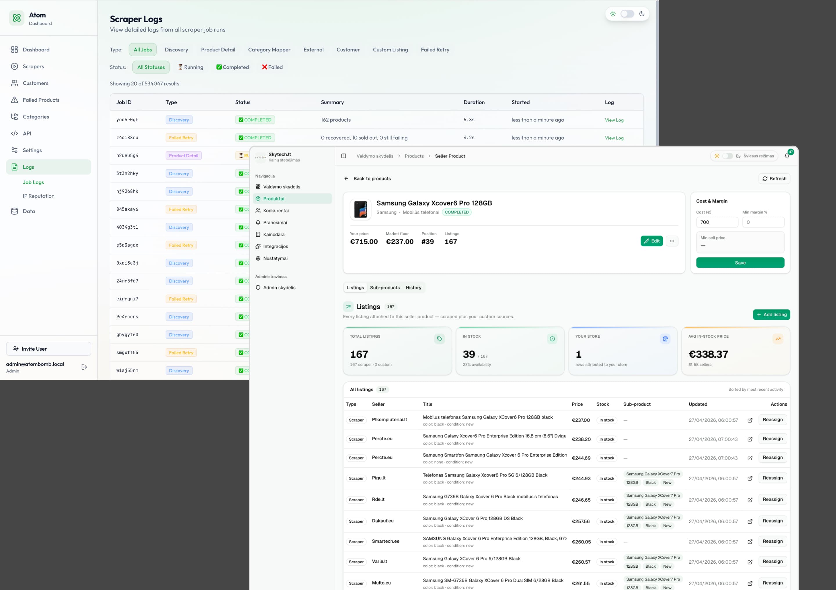View Log for job z4ci88cu
Screen dimensions: 836x590
[x=614, y=138]
